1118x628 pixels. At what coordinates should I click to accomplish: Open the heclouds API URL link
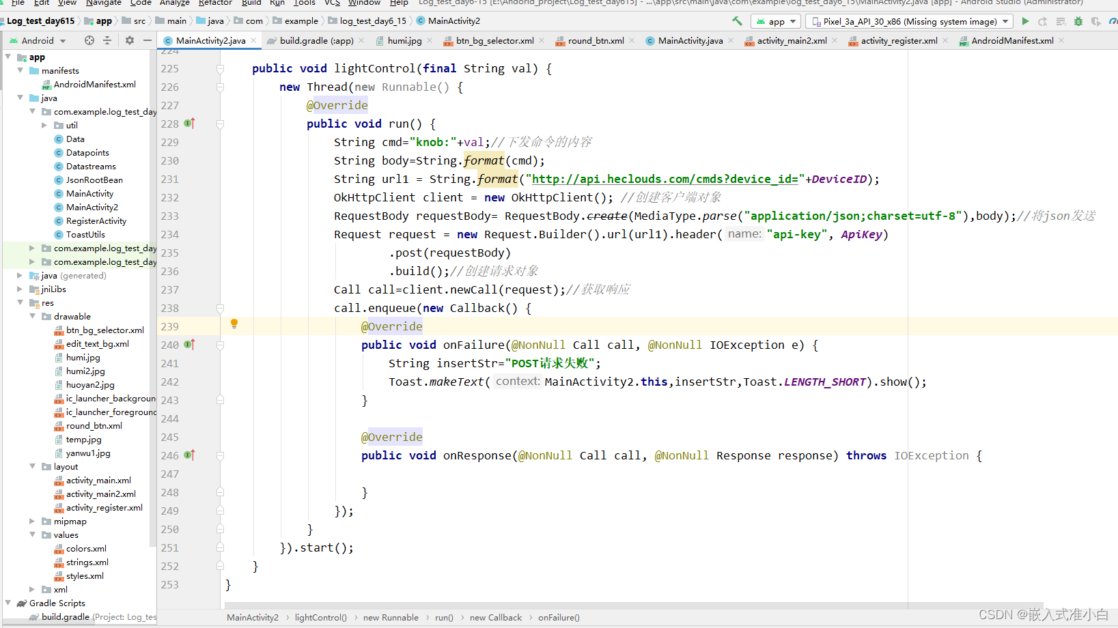[x=665, y=179]
